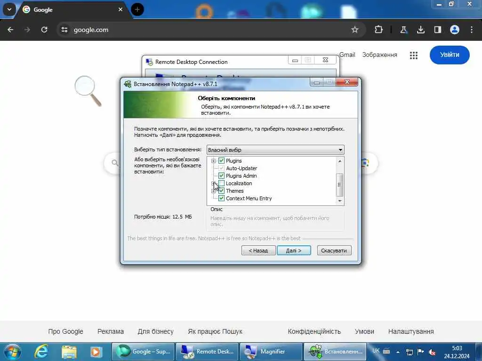Switch to Magnifier taskbar button
Viewport: 482px width, 361px height.
pos(271,352)
